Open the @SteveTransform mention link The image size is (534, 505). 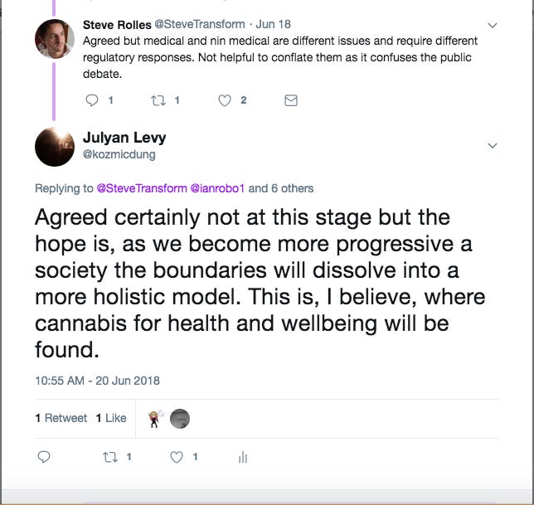(142, 188)
